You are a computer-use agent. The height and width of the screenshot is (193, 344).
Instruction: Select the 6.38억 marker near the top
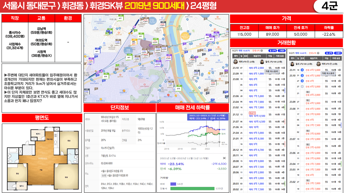pos(146,21)
